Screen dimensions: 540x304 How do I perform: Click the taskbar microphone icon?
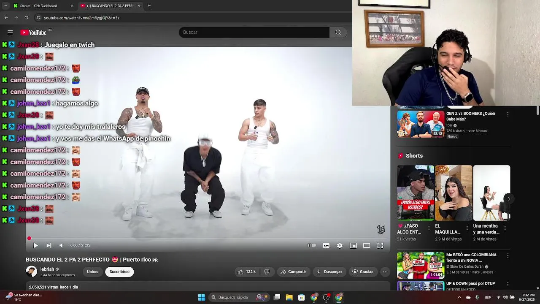(477, 297)
